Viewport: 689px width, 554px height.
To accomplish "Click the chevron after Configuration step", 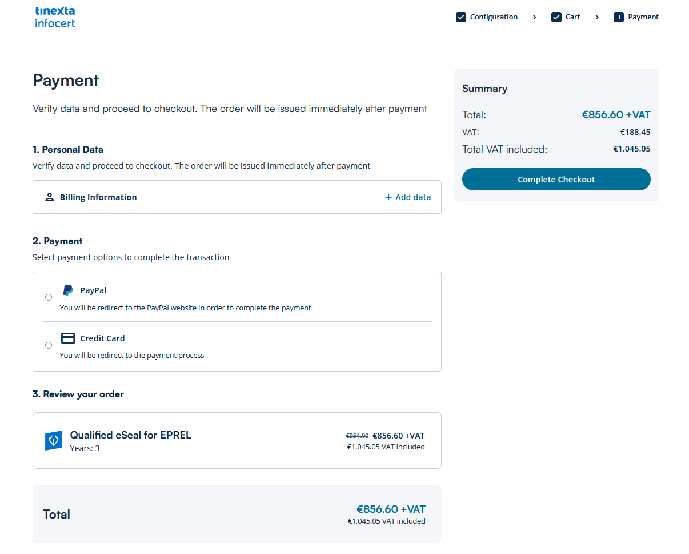I will point(535,17).
